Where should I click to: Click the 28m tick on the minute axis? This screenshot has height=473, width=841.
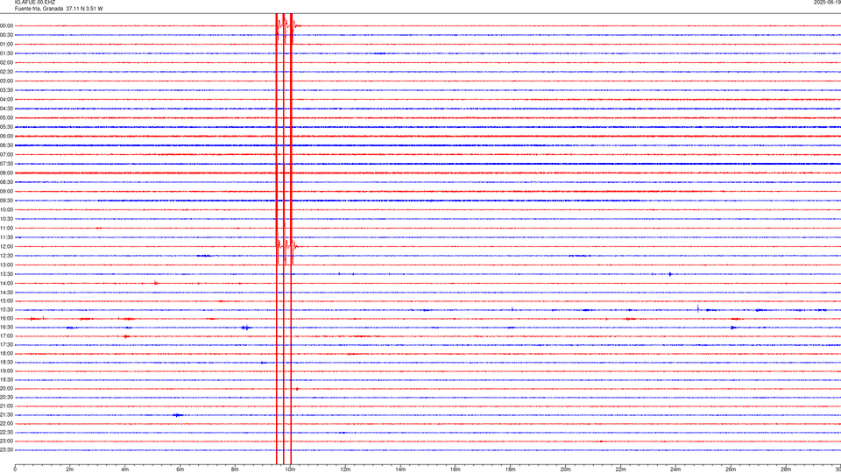(786, 469)
